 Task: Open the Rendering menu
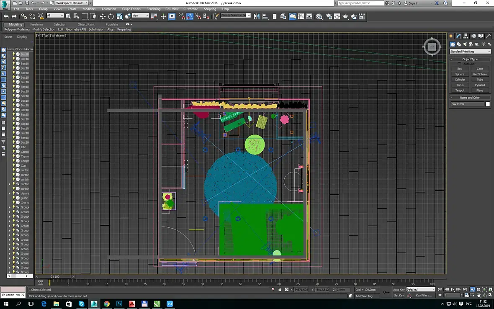coord(153,9)
